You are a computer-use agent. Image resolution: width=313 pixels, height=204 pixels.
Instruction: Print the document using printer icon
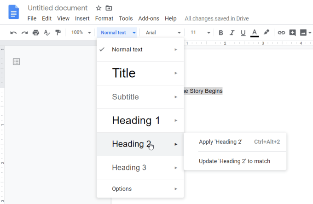pyautogui.click(x=35, y=33)
